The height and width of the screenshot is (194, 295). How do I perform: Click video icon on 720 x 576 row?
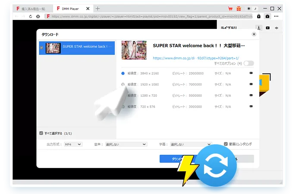pyautogui.click(x=251, y=106)
